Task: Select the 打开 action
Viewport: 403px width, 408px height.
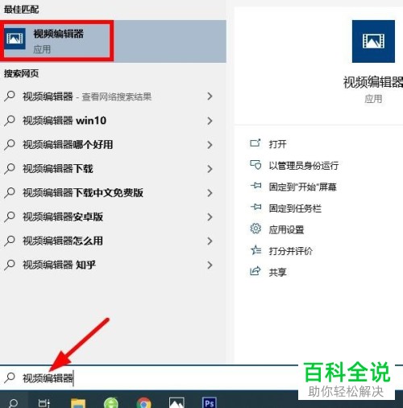Action: pos(277,144)
